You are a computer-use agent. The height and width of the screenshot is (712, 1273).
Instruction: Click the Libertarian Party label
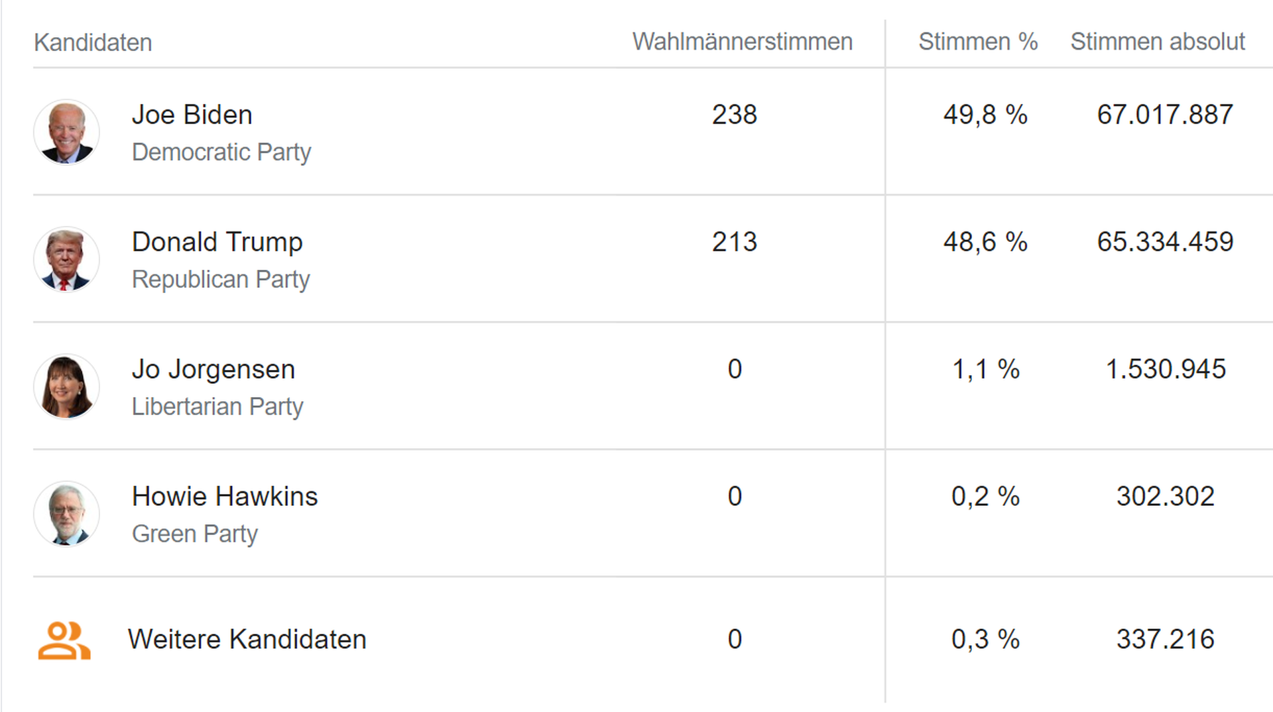click(x=217, y=406)
